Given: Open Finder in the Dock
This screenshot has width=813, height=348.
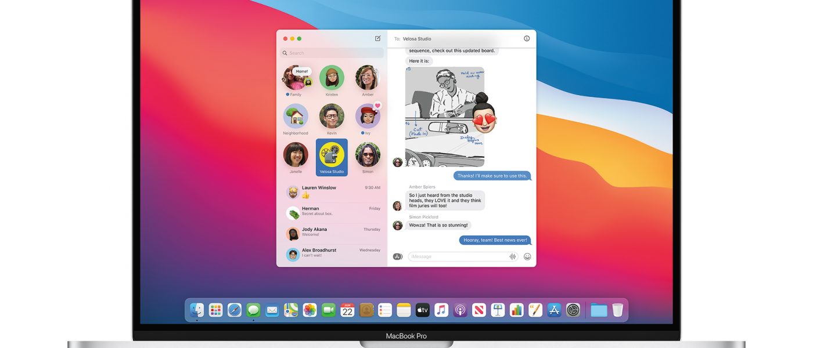Looking at the screenshot, I should click(x=197, y=310).
